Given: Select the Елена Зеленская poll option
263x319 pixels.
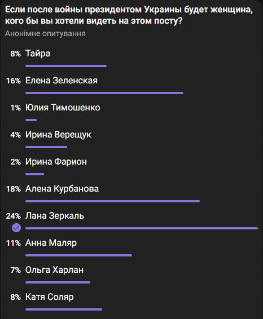Looking at the screenshot, I should tap(131, 86).
